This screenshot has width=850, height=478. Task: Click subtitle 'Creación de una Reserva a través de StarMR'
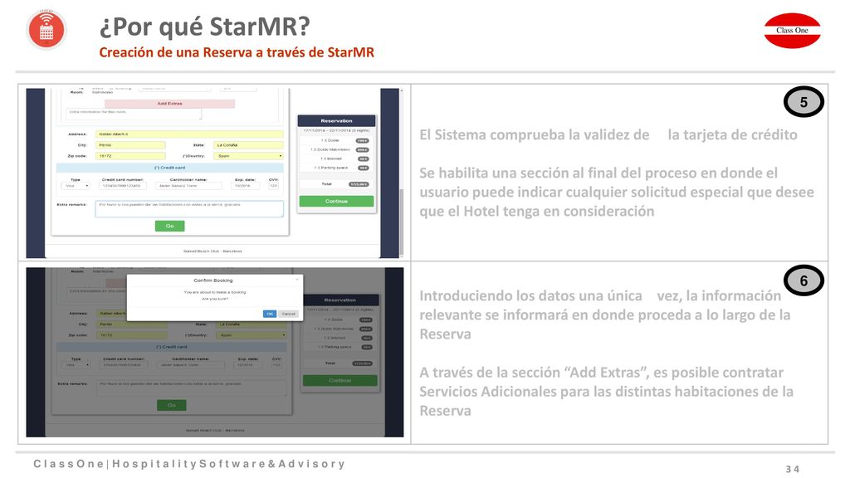[x=237, y=52]
